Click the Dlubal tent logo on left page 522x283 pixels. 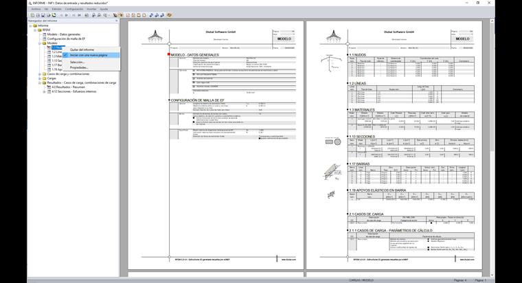point(155,36)
